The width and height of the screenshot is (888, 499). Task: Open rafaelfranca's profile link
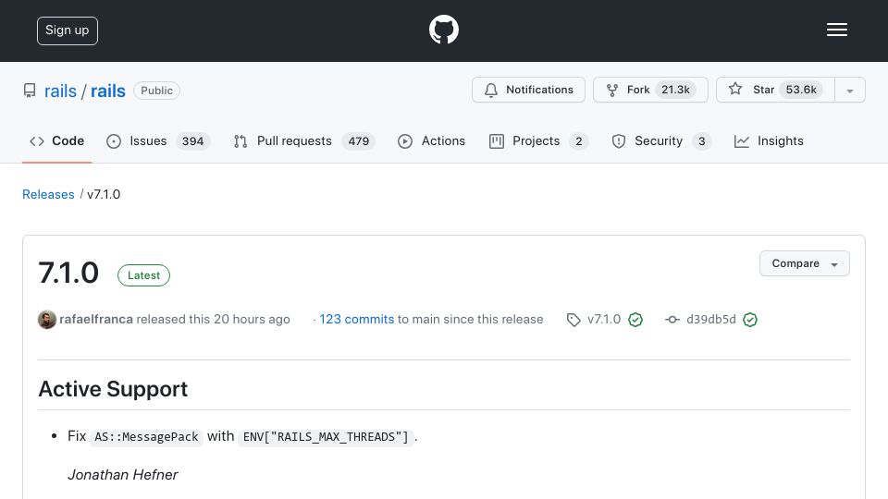click(x=96, y=319)
